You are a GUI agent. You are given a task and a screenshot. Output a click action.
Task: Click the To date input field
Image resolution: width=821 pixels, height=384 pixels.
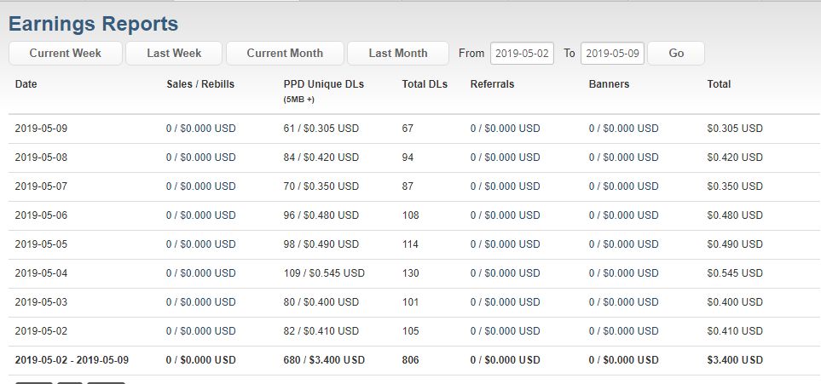click(612, 53)
